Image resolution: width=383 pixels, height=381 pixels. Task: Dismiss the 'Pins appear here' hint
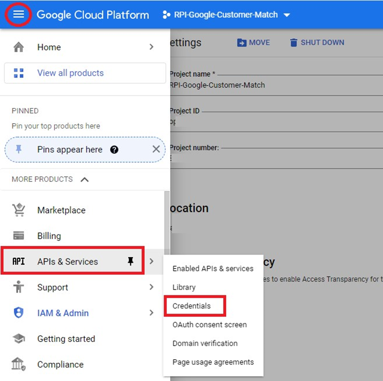coord(156,150)
